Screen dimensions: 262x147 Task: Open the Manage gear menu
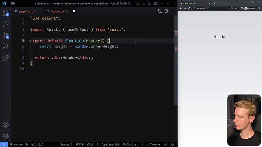point(6,136)
